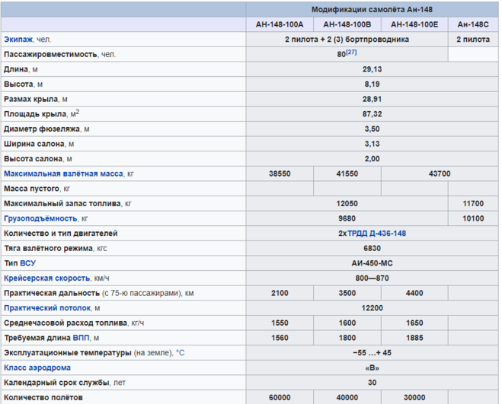Click range value 4400

[x=414, y=293]
